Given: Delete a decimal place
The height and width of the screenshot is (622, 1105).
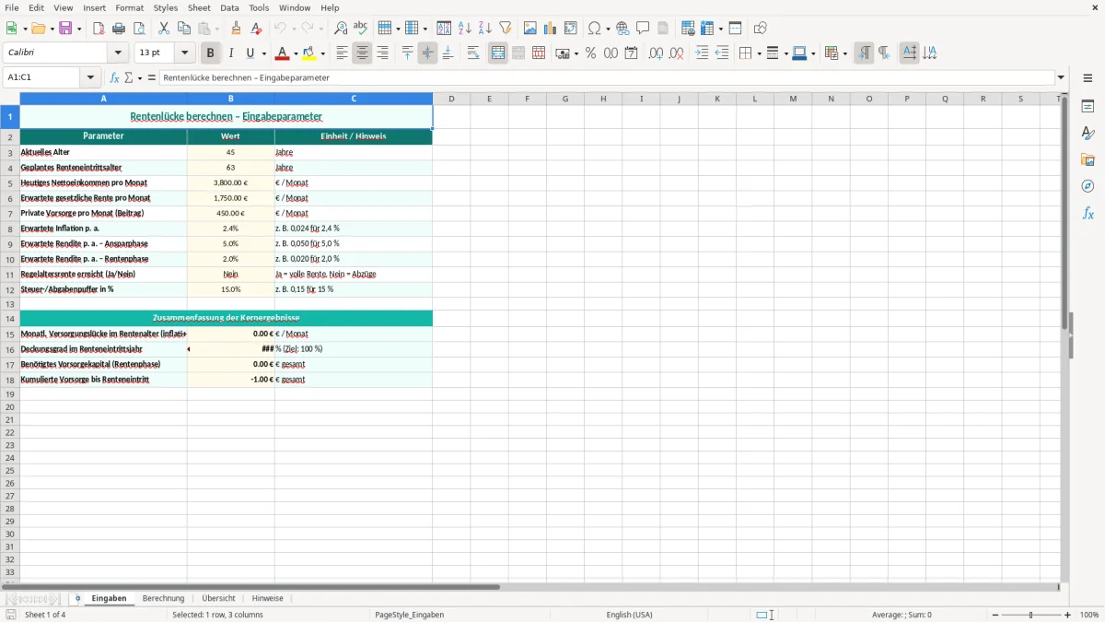Looking at the screenshot, I should point(677,53).
